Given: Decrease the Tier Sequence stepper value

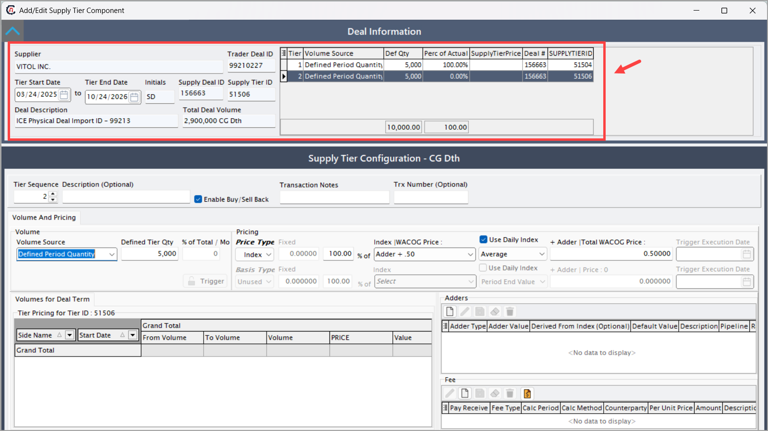Looking at the screenshot, I should [x=53, y=199].
